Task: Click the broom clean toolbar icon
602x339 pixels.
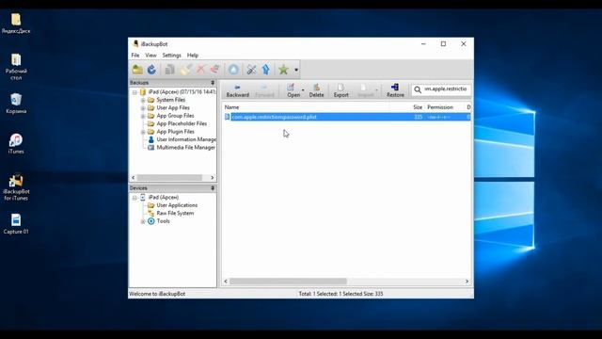Action: (x=186, y=70)
